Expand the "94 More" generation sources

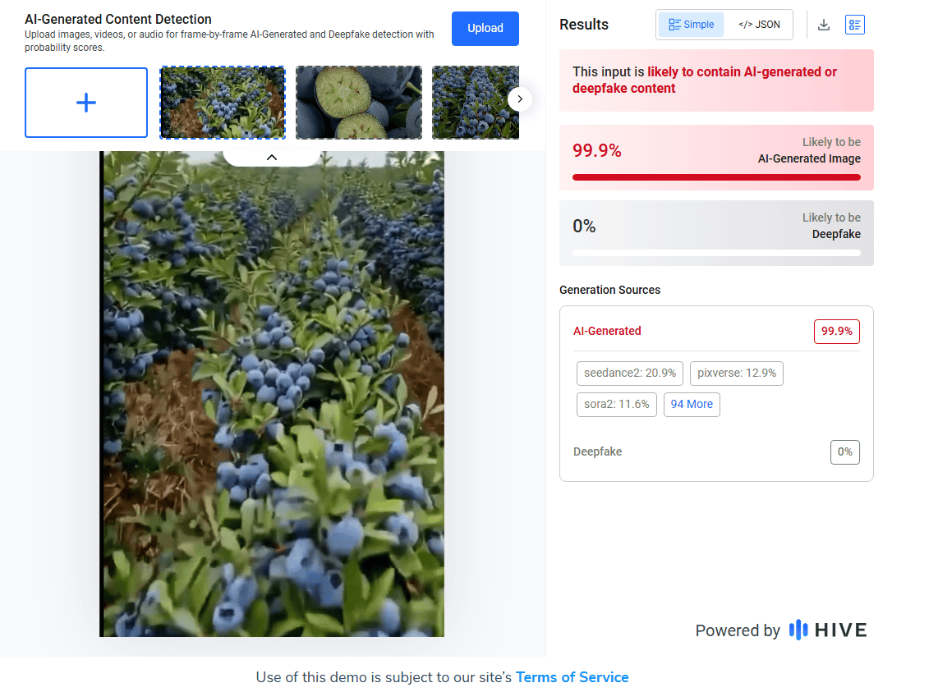tap(692, 404)
